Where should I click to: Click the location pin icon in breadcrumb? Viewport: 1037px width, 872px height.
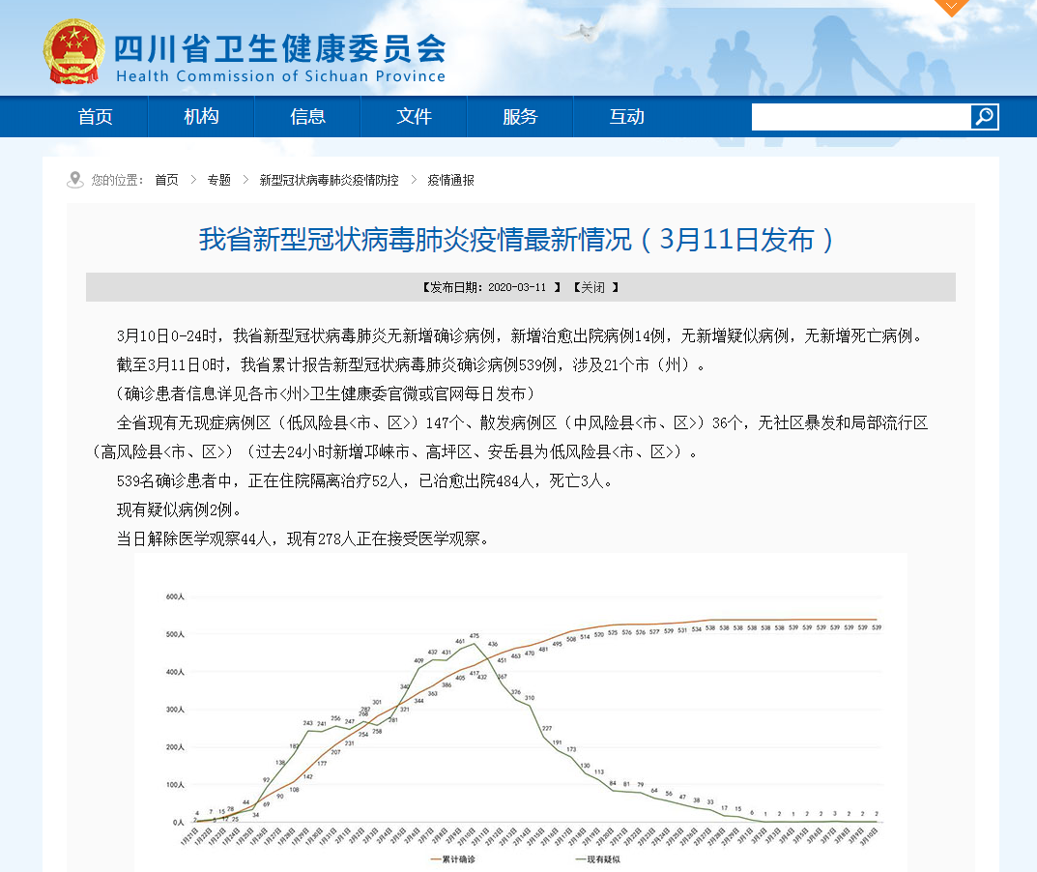74,180
